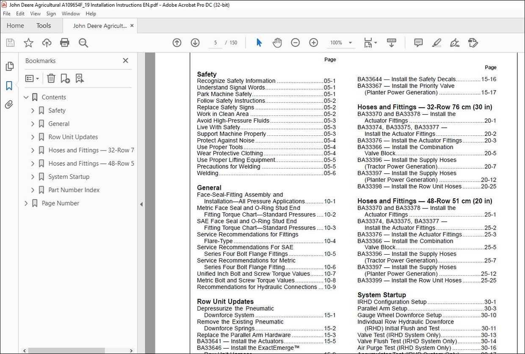Switch to the Tools tab
Viewport: 525px width, 354px height.
(43, 25)
